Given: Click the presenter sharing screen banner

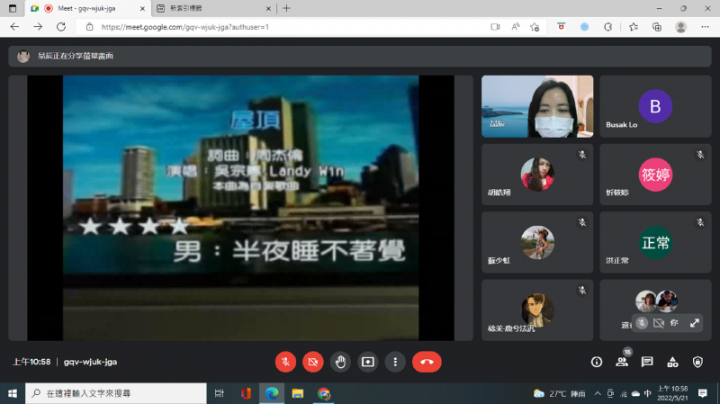Looking at the screenshot, I should coord(360,56).
